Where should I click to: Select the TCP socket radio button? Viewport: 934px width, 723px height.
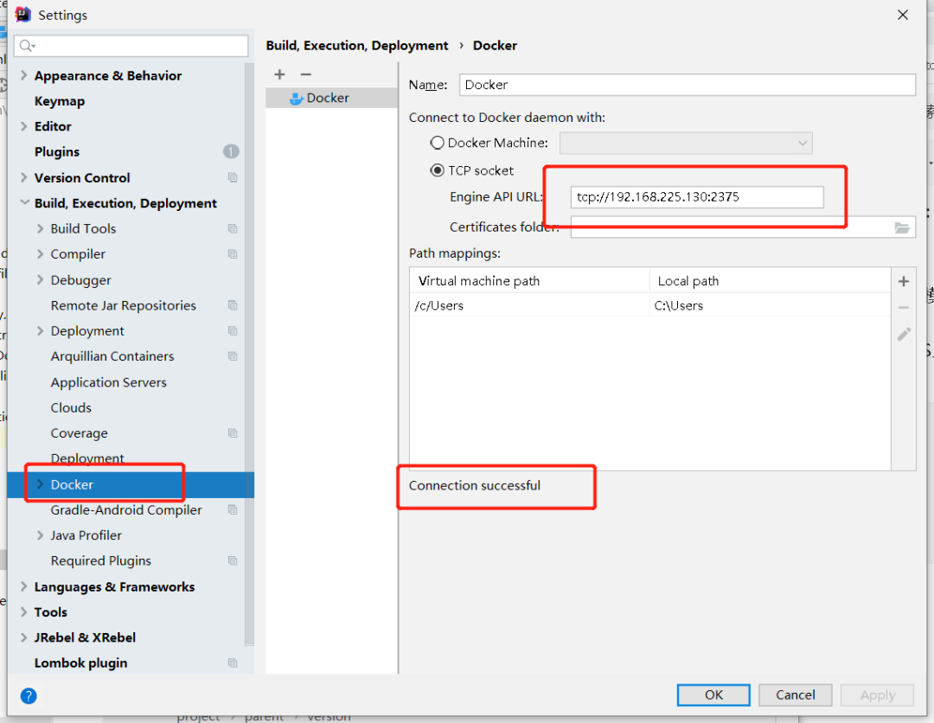[x=438, y=171]
